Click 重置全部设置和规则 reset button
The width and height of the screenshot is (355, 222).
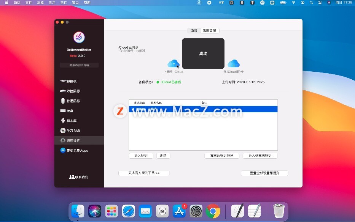pyautogui.click(x=265, y=173)
